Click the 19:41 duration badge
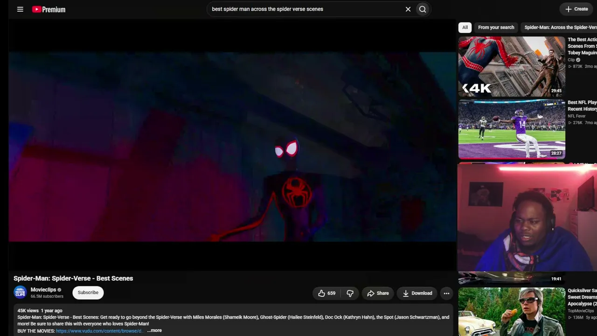This screenshot has height=336, width=597. coord(556,279)
